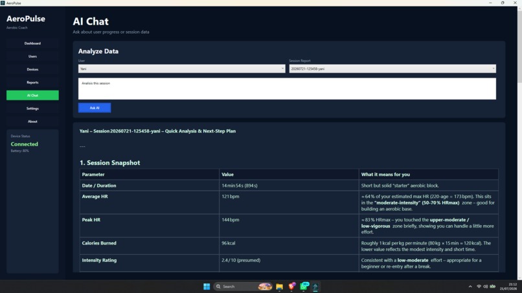Open File Explorer from the taskbar

click(x=279, y=287)
